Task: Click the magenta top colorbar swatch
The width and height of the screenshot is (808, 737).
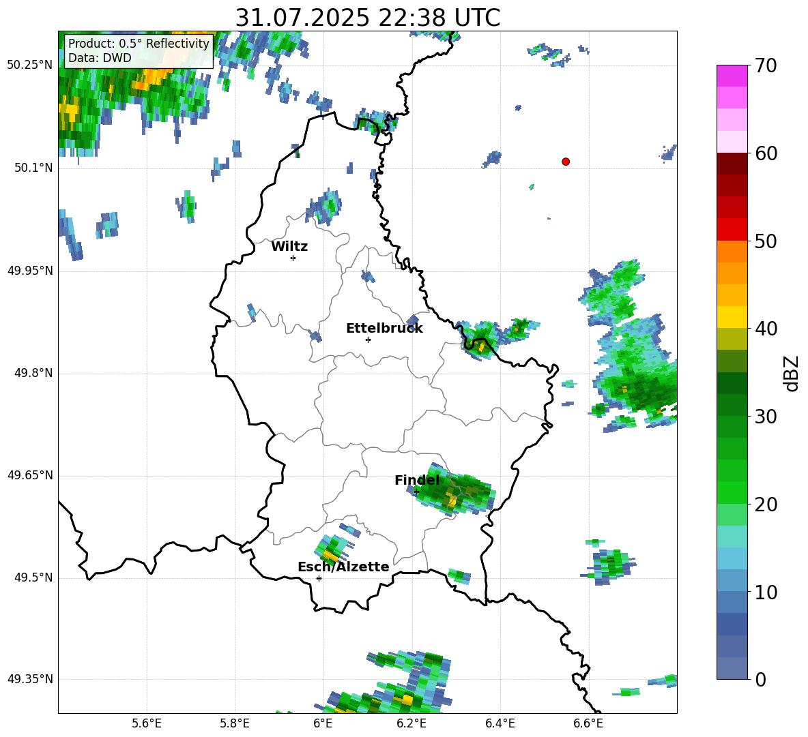Action: pos(732,76)
